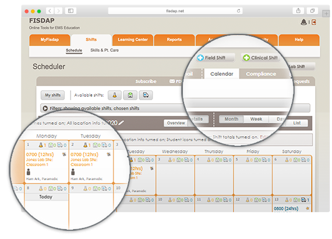Click the student figure icon in Tuesday's shift
332x239 pixels.
point(73,172)
